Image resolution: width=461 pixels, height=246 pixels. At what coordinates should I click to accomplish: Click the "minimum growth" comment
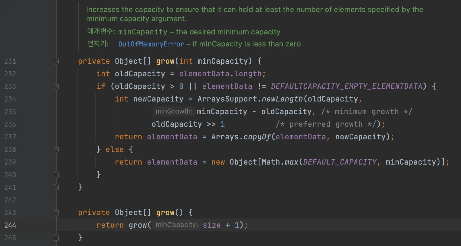[367, 112]
